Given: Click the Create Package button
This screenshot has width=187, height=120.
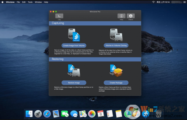Looking at the screenshot, I should pyautogui.click(x=116, y=83).
